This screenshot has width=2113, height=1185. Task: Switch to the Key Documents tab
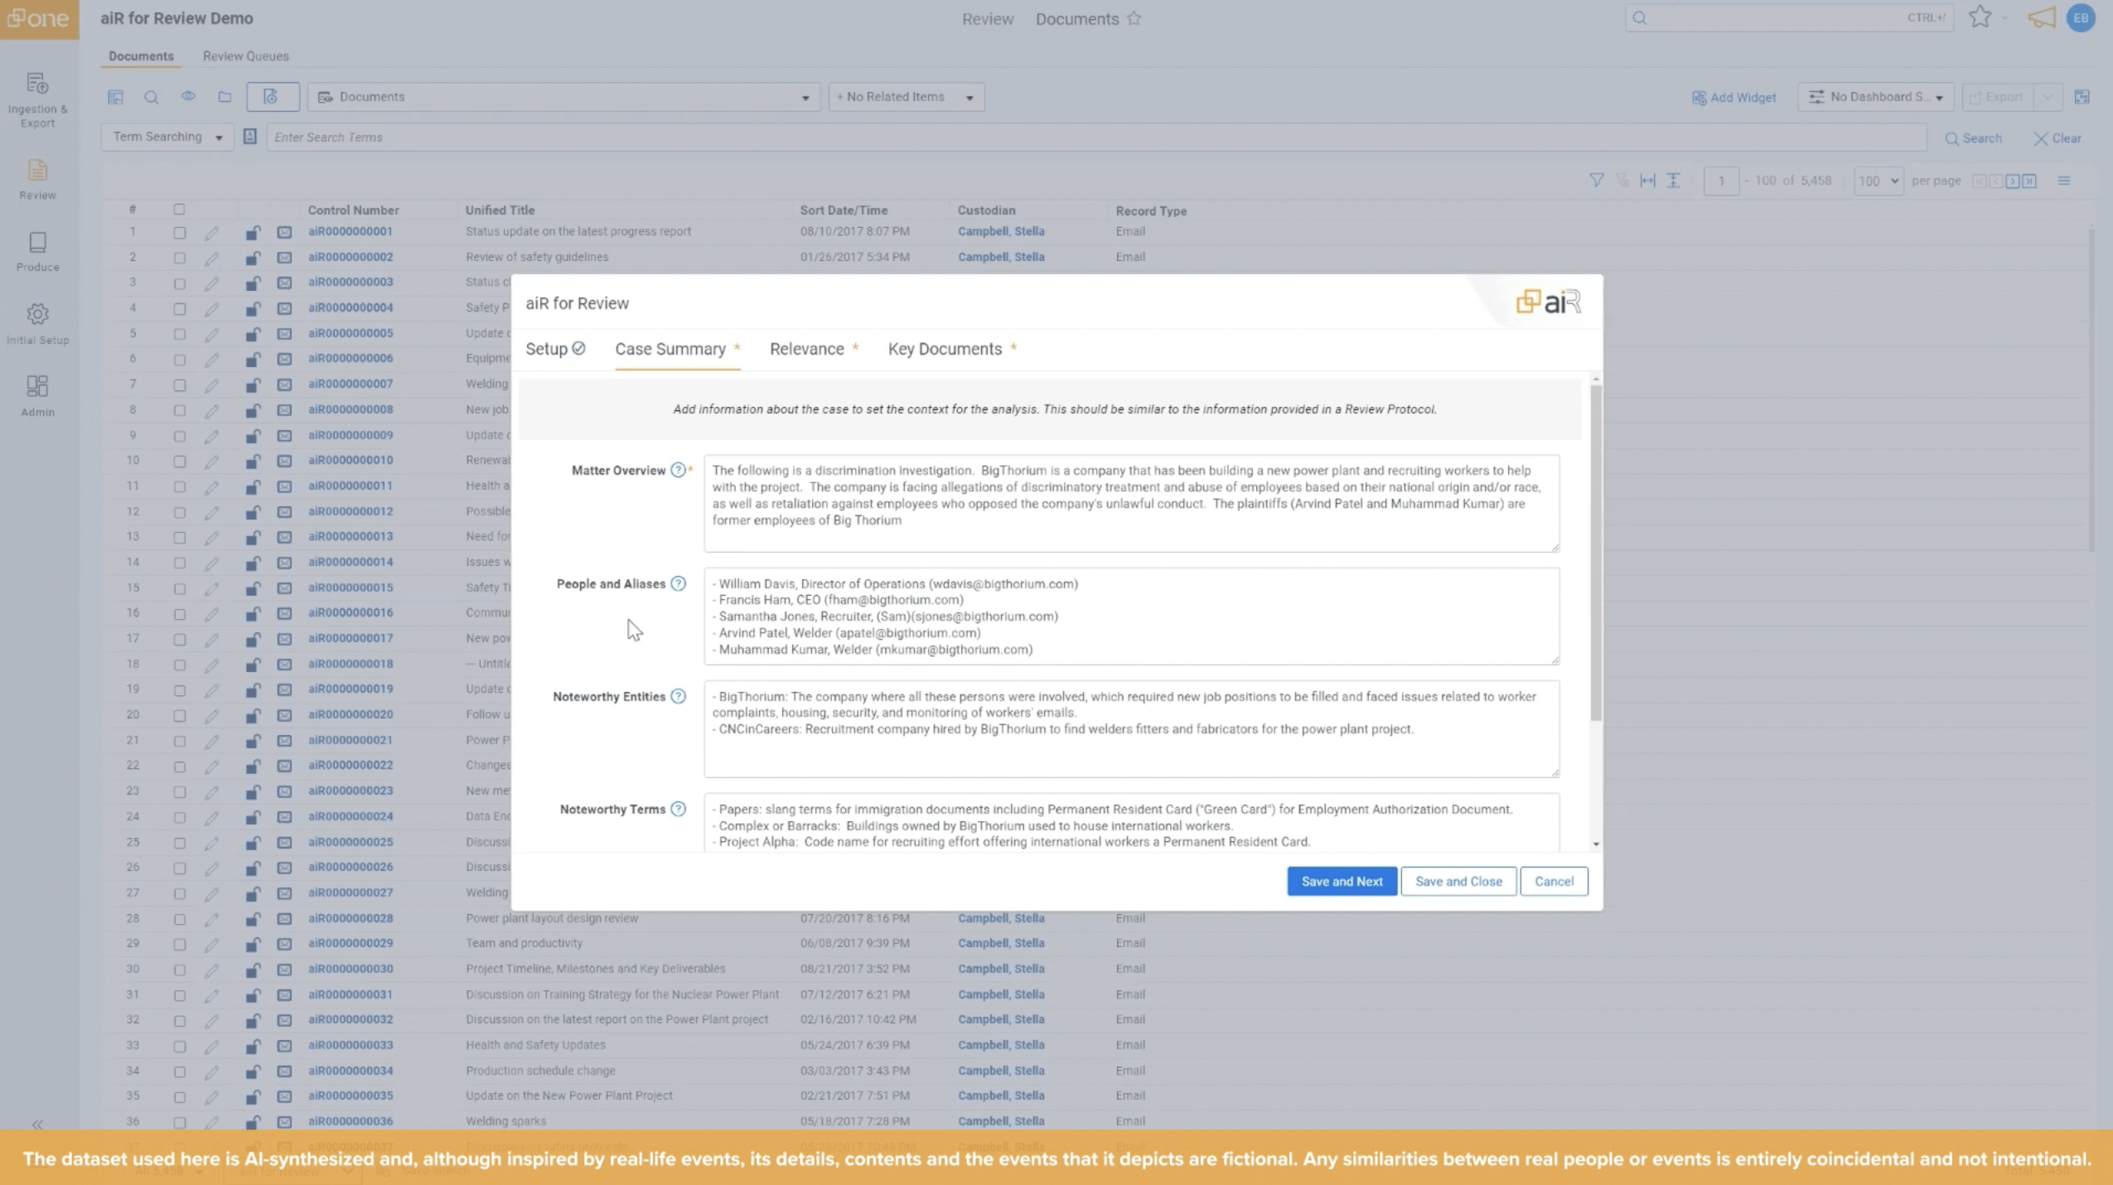click(945, 349)
